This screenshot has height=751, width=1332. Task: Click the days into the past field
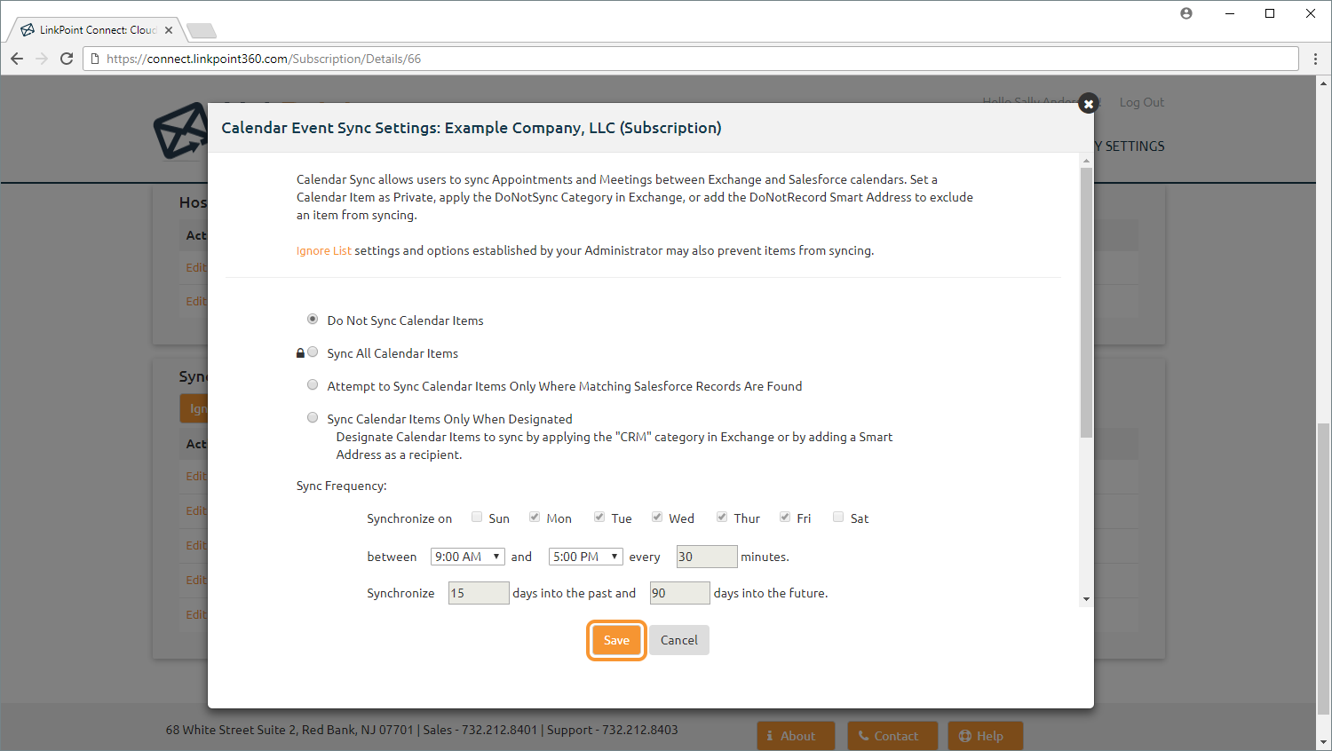pyautogui.click(x=479, y=593)
